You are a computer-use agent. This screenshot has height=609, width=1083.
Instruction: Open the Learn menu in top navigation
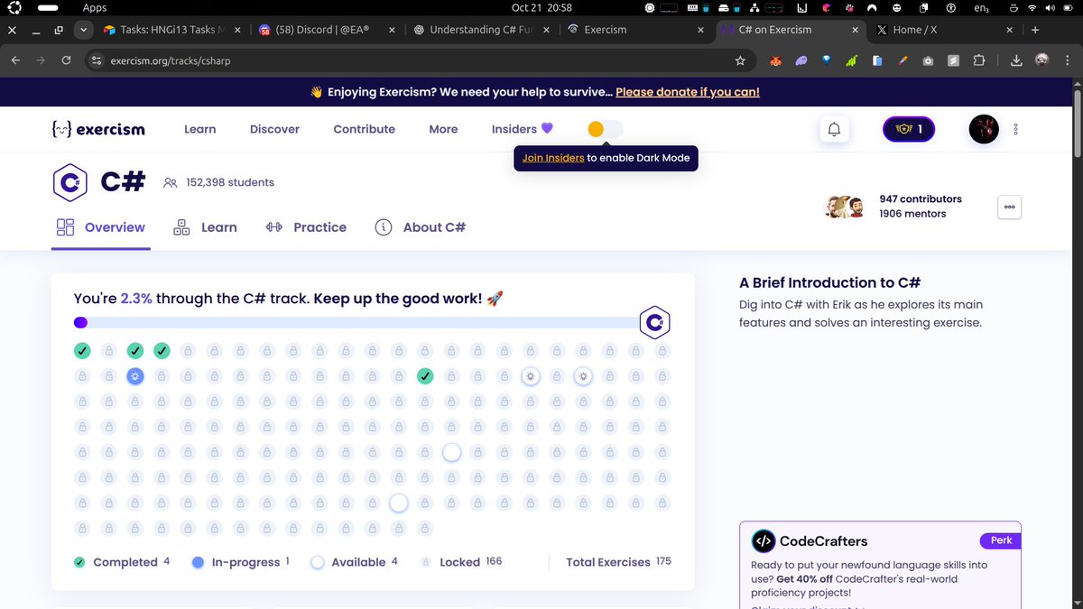click(x=199, y=129)
